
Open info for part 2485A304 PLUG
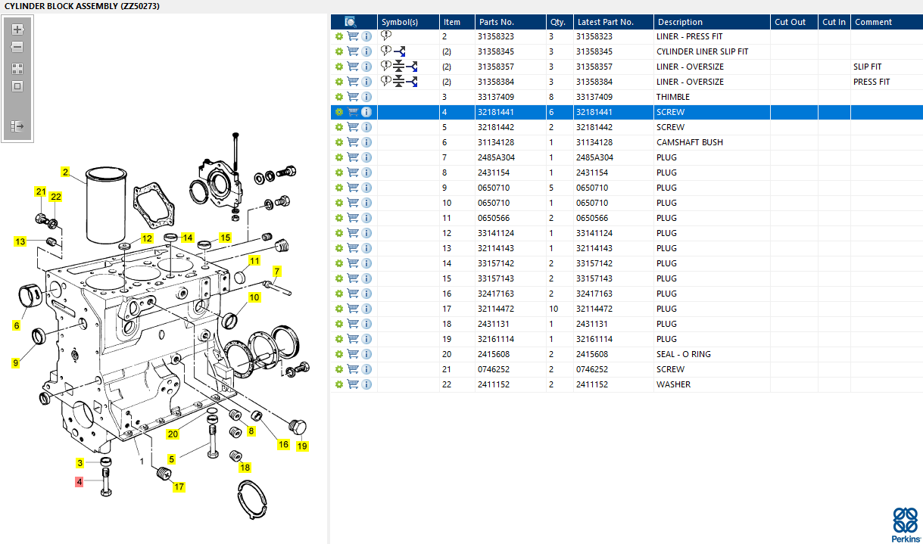tap(366, 157)
